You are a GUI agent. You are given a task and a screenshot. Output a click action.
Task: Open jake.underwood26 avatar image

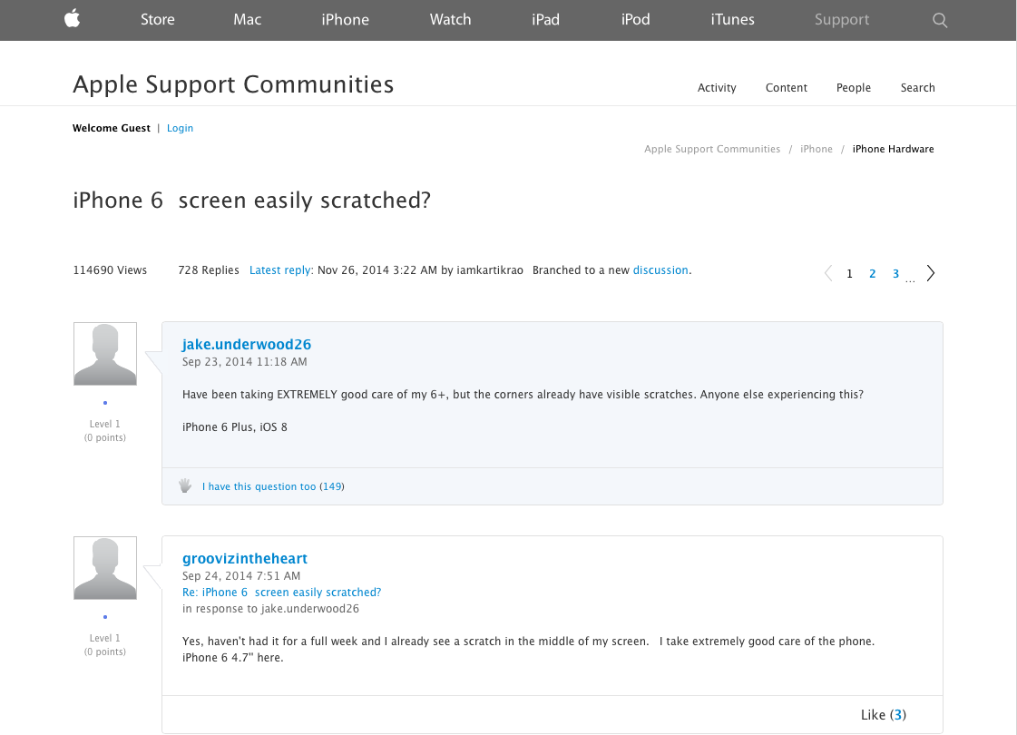pyautogui.click(x=105, y=354)
